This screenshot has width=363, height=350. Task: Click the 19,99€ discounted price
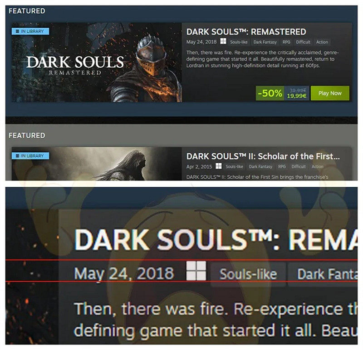click(x=297, y=96)
